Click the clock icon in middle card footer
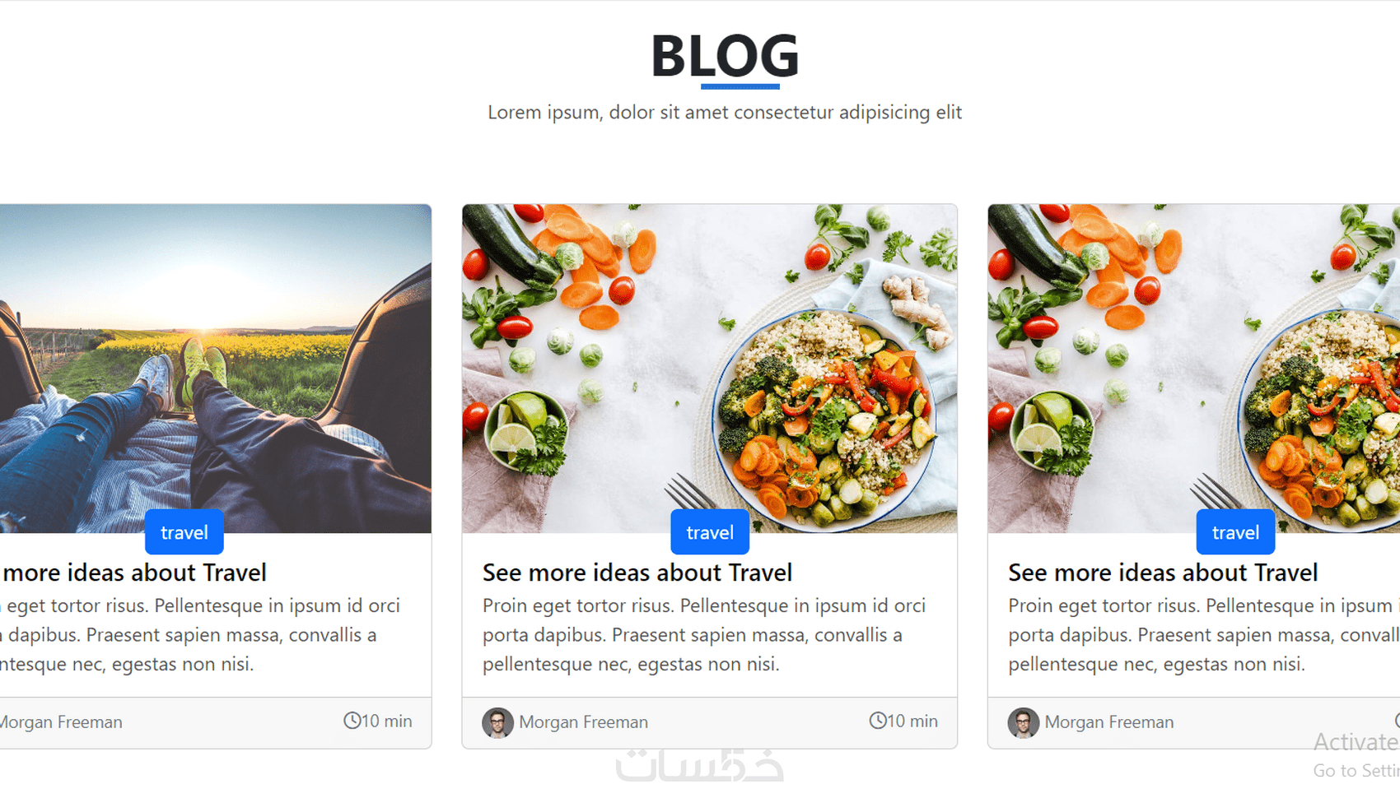 pos(877,721)
